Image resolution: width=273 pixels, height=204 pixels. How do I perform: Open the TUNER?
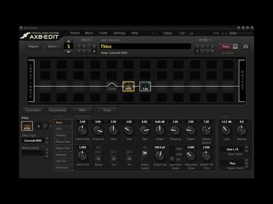[x=168, y=33]
